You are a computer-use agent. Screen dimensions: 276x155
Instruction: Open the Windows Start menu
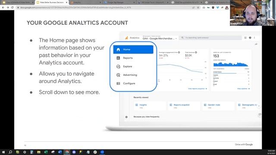coord(3,152)
